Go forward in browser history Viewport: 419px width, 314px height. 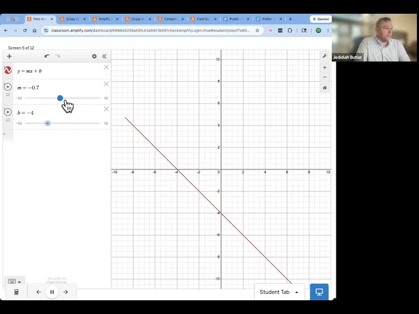[x=15, y=31]
